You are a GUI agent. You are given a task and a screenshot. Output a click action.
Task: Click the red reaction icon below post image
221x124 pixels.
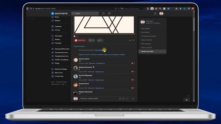(x=75, y=36)
